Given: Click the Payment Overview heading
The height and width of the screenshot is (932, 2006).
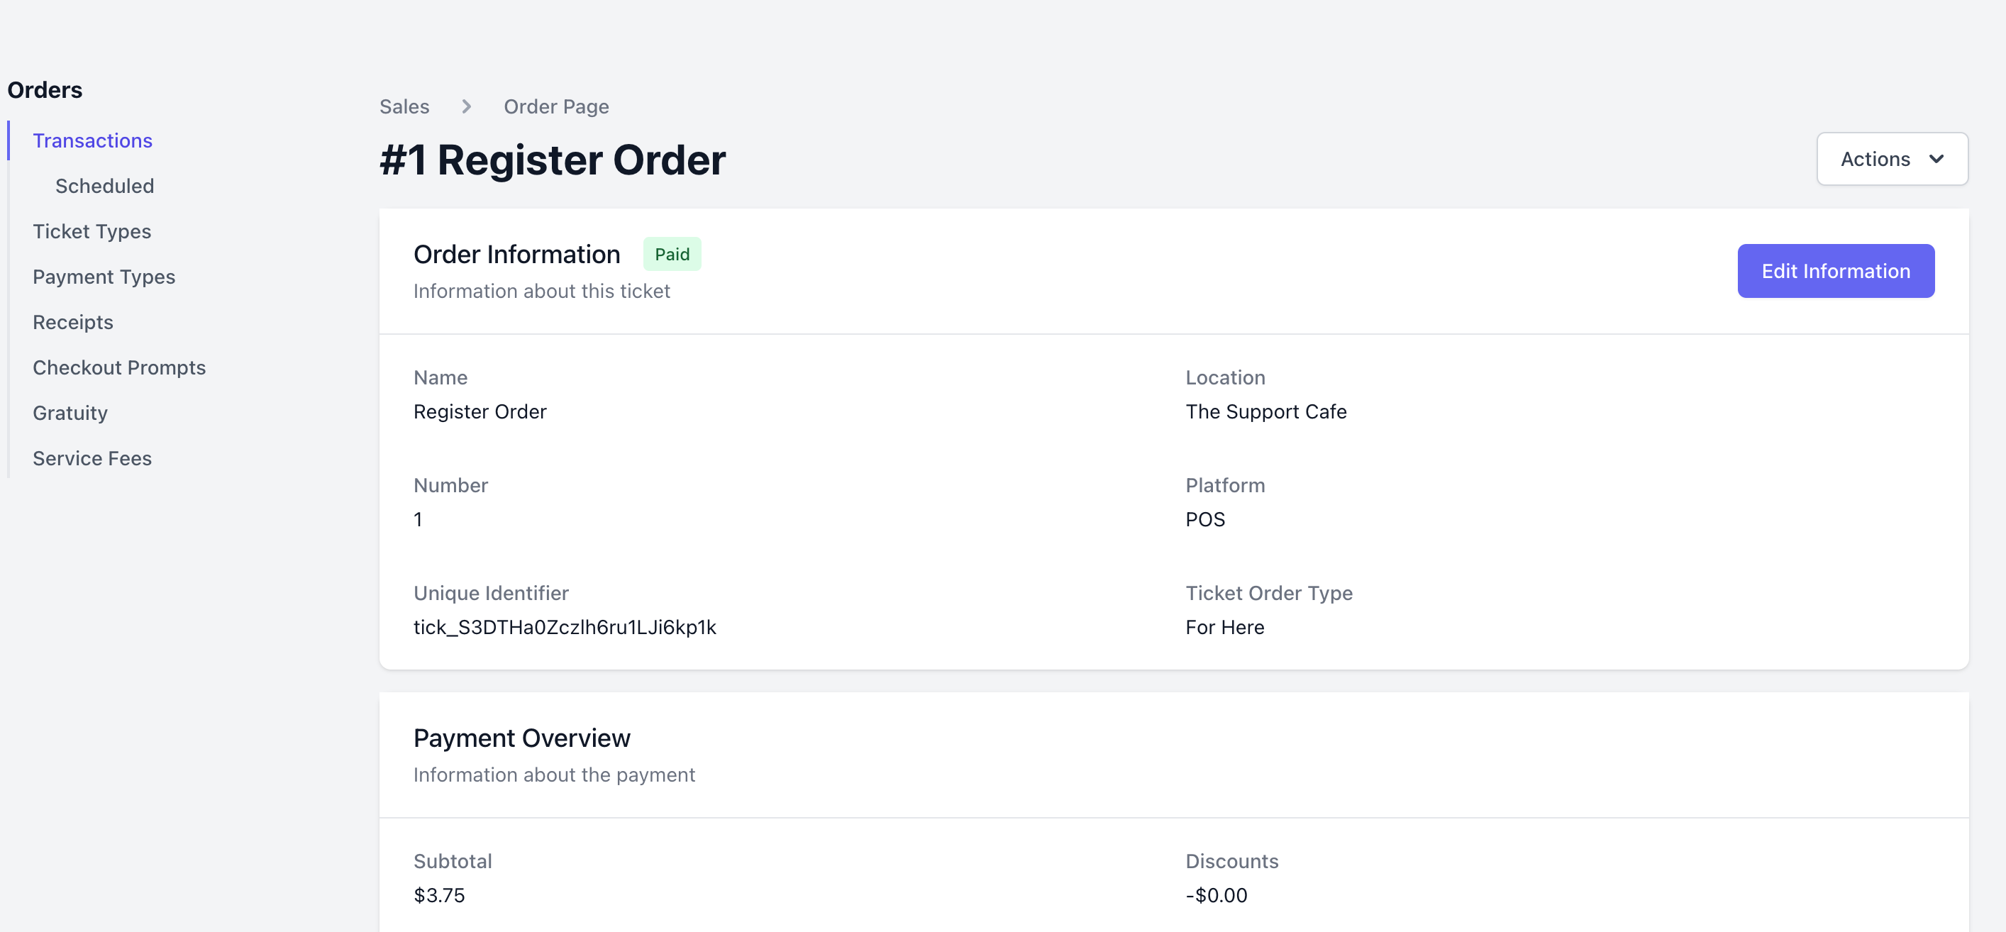Looking at the screenshot, I should click(x=522, y=738).
